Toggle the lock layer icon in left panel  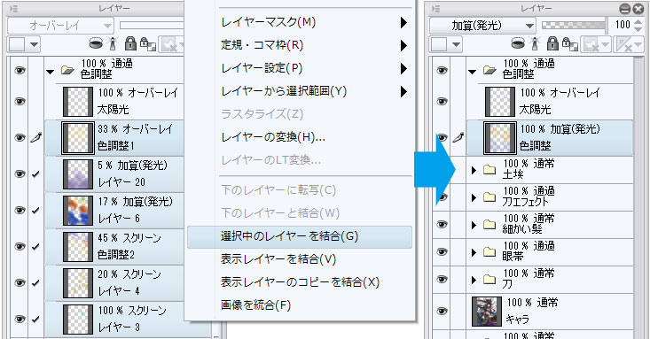[x=130, y=43]
